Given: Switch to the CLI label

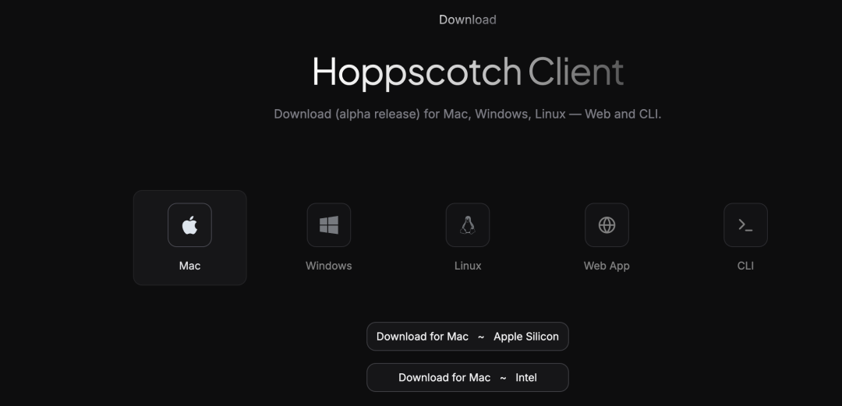Looking at the screenshot, I should [x=745, y=266].
